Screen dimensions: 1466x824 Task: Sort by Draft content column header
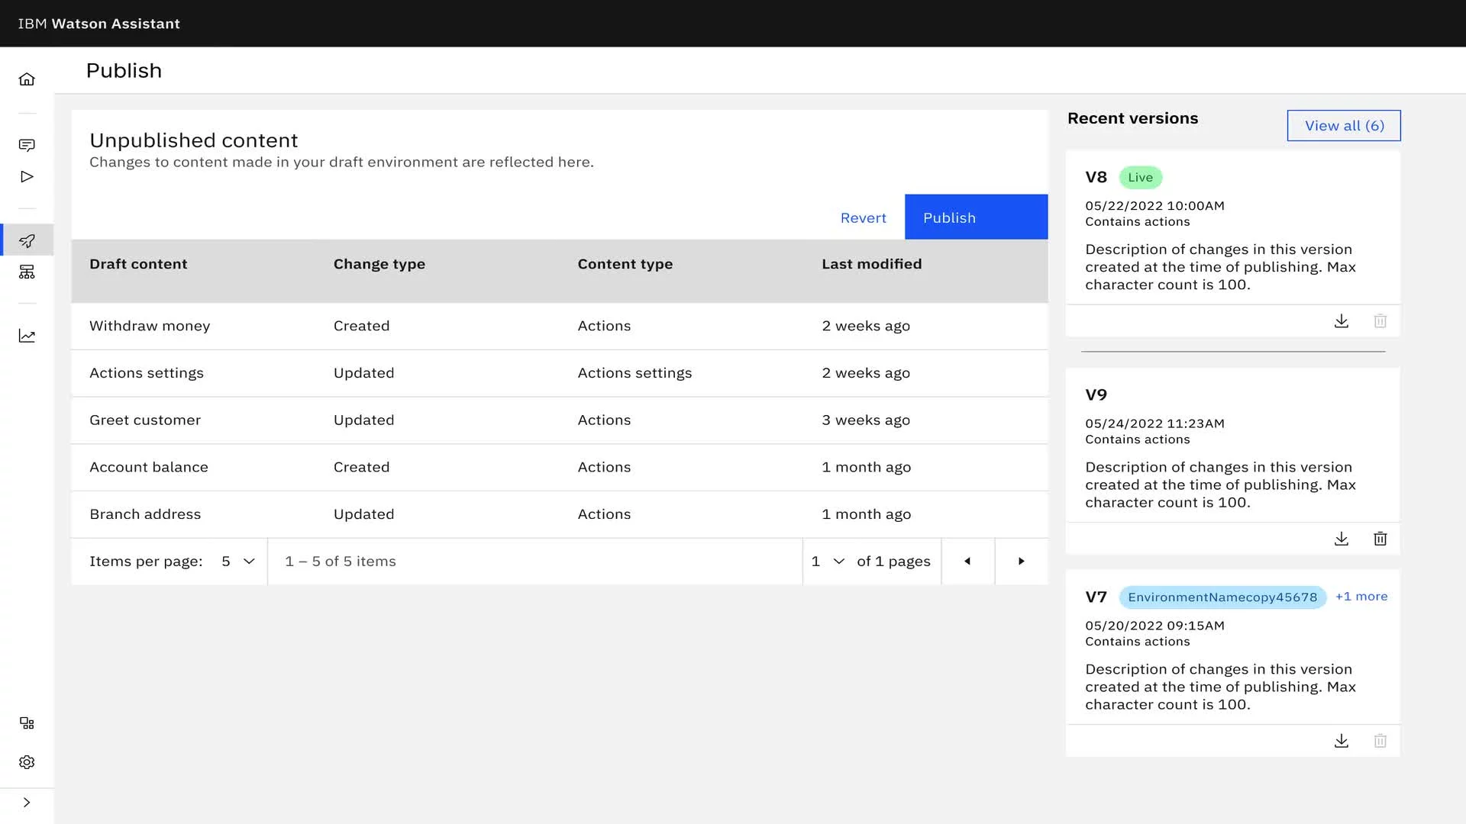point(138,264)
